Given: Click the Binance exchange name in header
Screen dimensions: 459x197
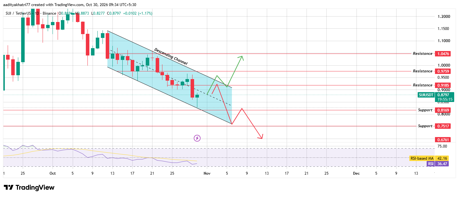Looking at the screenshot, I should click(x=49, y=13).
